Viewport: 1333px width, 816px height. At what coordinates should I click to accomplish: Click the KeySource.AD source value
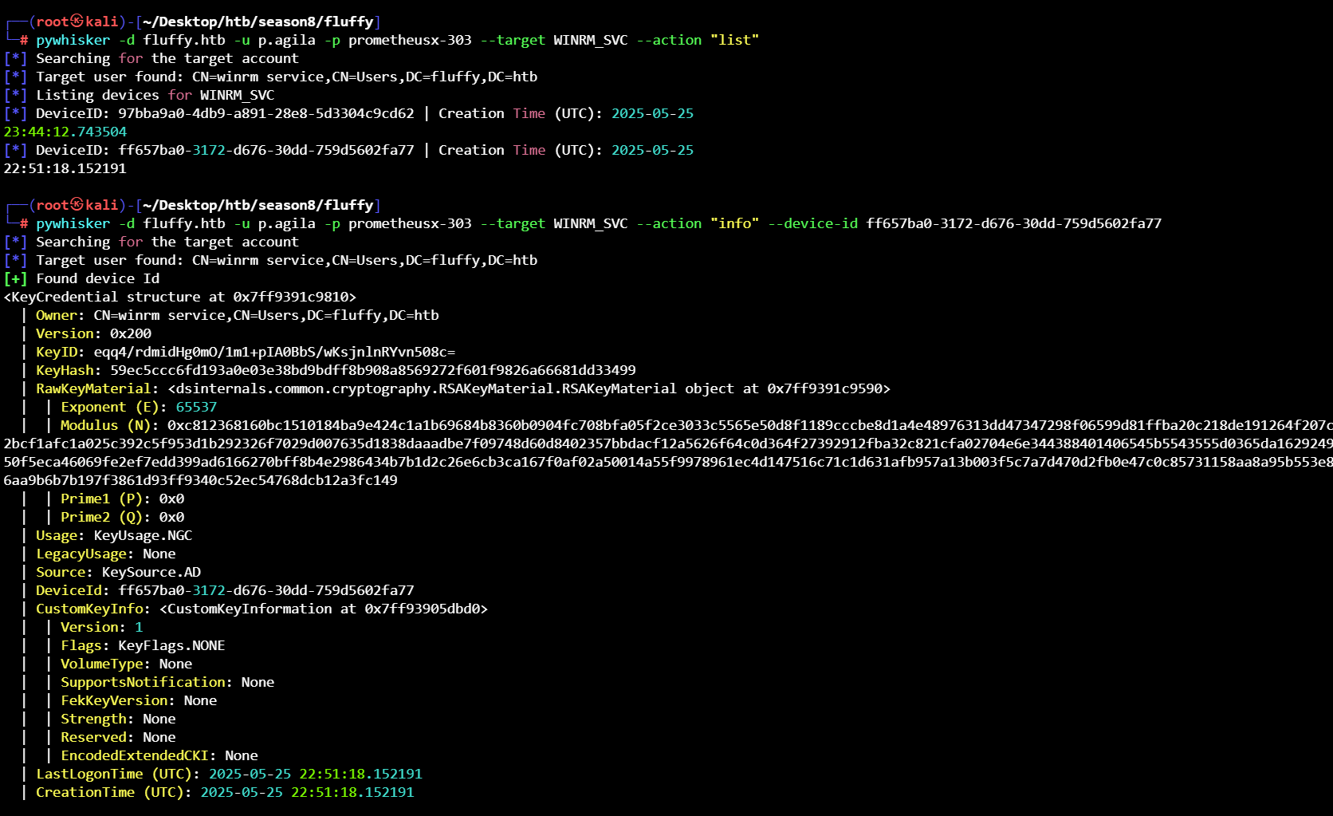(x=151, y=572)
